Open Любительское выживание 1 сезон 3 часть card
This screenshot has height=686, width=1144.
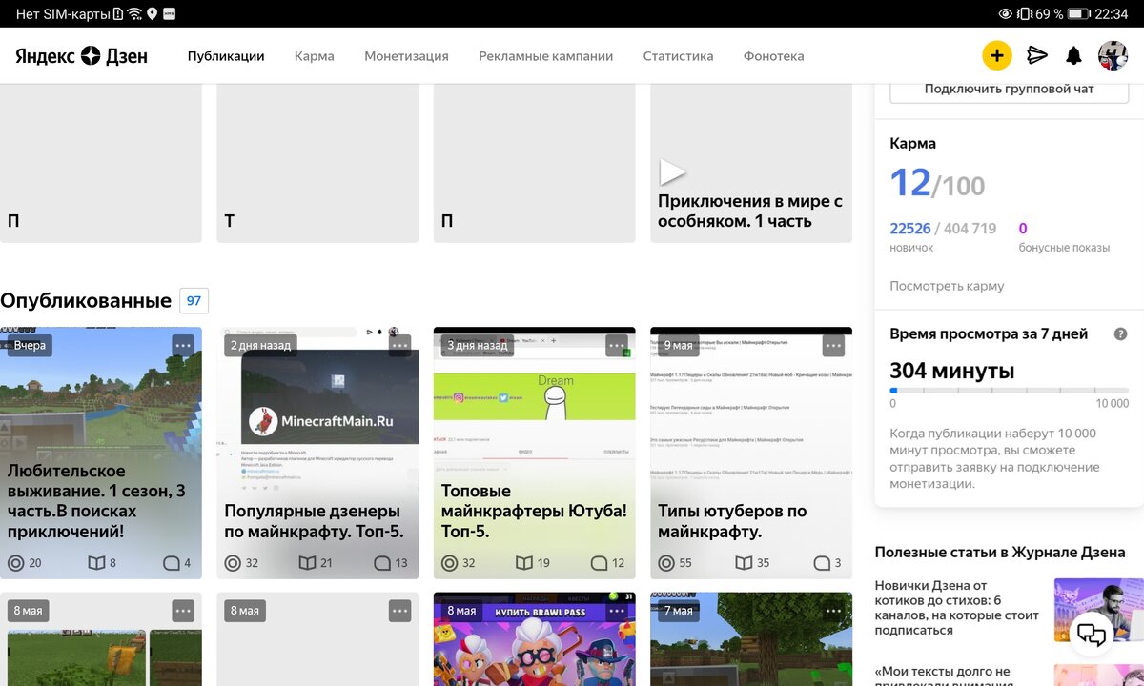[101, 453]
